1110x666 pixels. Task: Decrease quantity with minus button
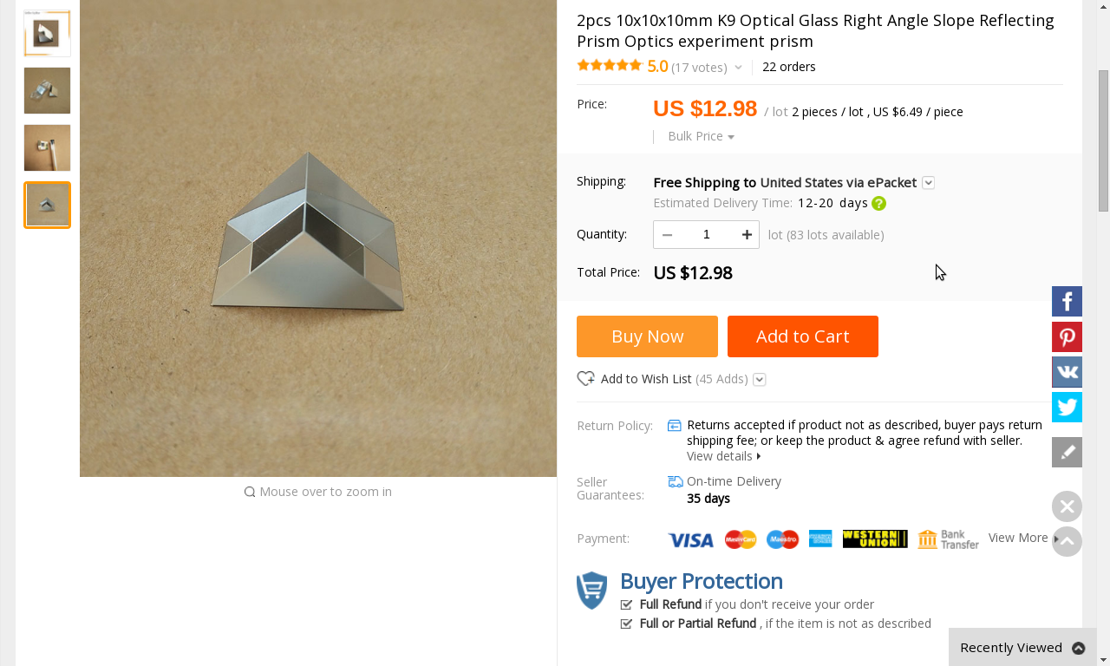click(x=667, y=235)
